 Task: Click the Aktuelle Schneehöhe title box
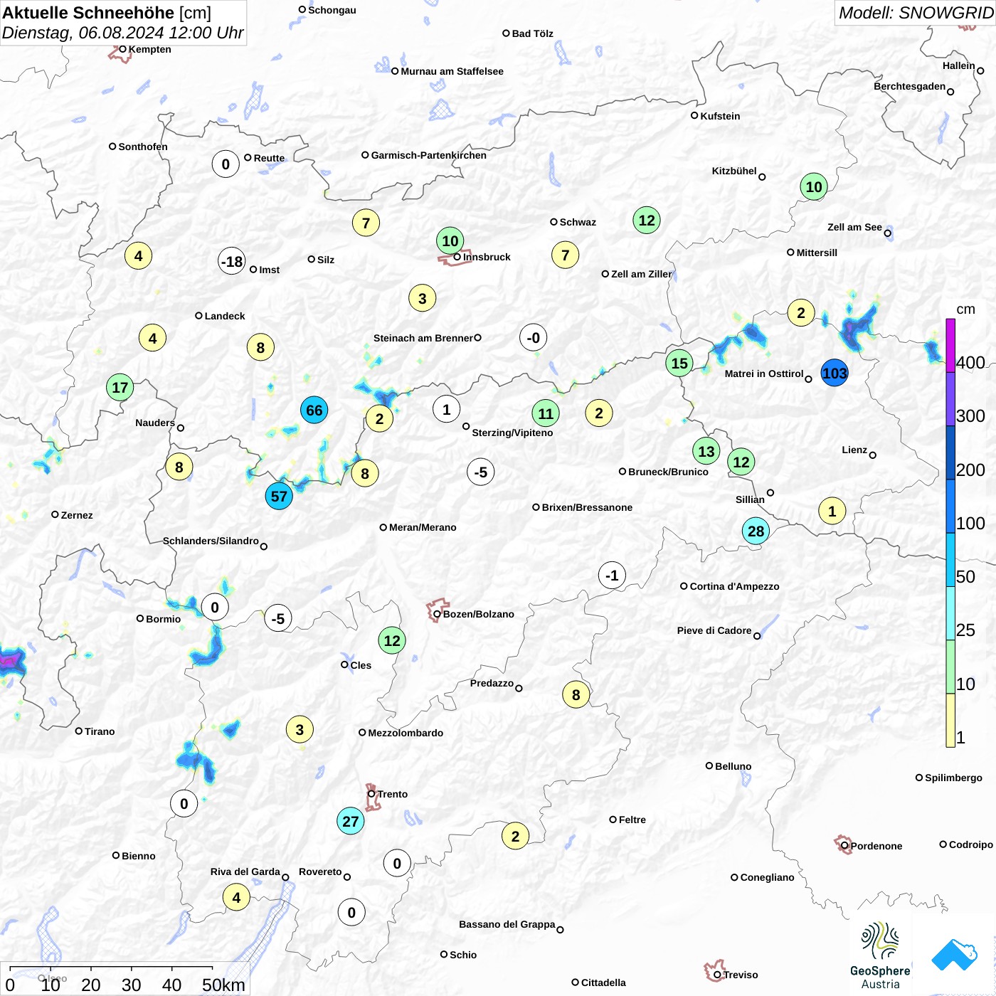[x=123, y=23]
